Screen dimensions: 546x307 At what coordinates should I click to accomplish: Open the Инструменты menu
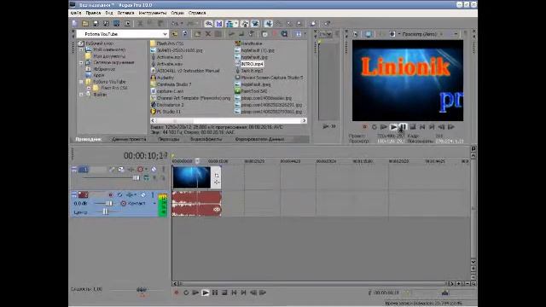[153, 13]
